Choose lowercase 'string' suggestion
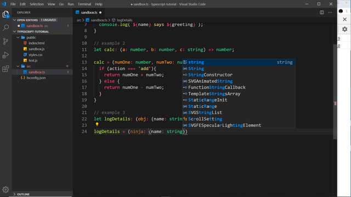351x197 pixels. point(239,62)
